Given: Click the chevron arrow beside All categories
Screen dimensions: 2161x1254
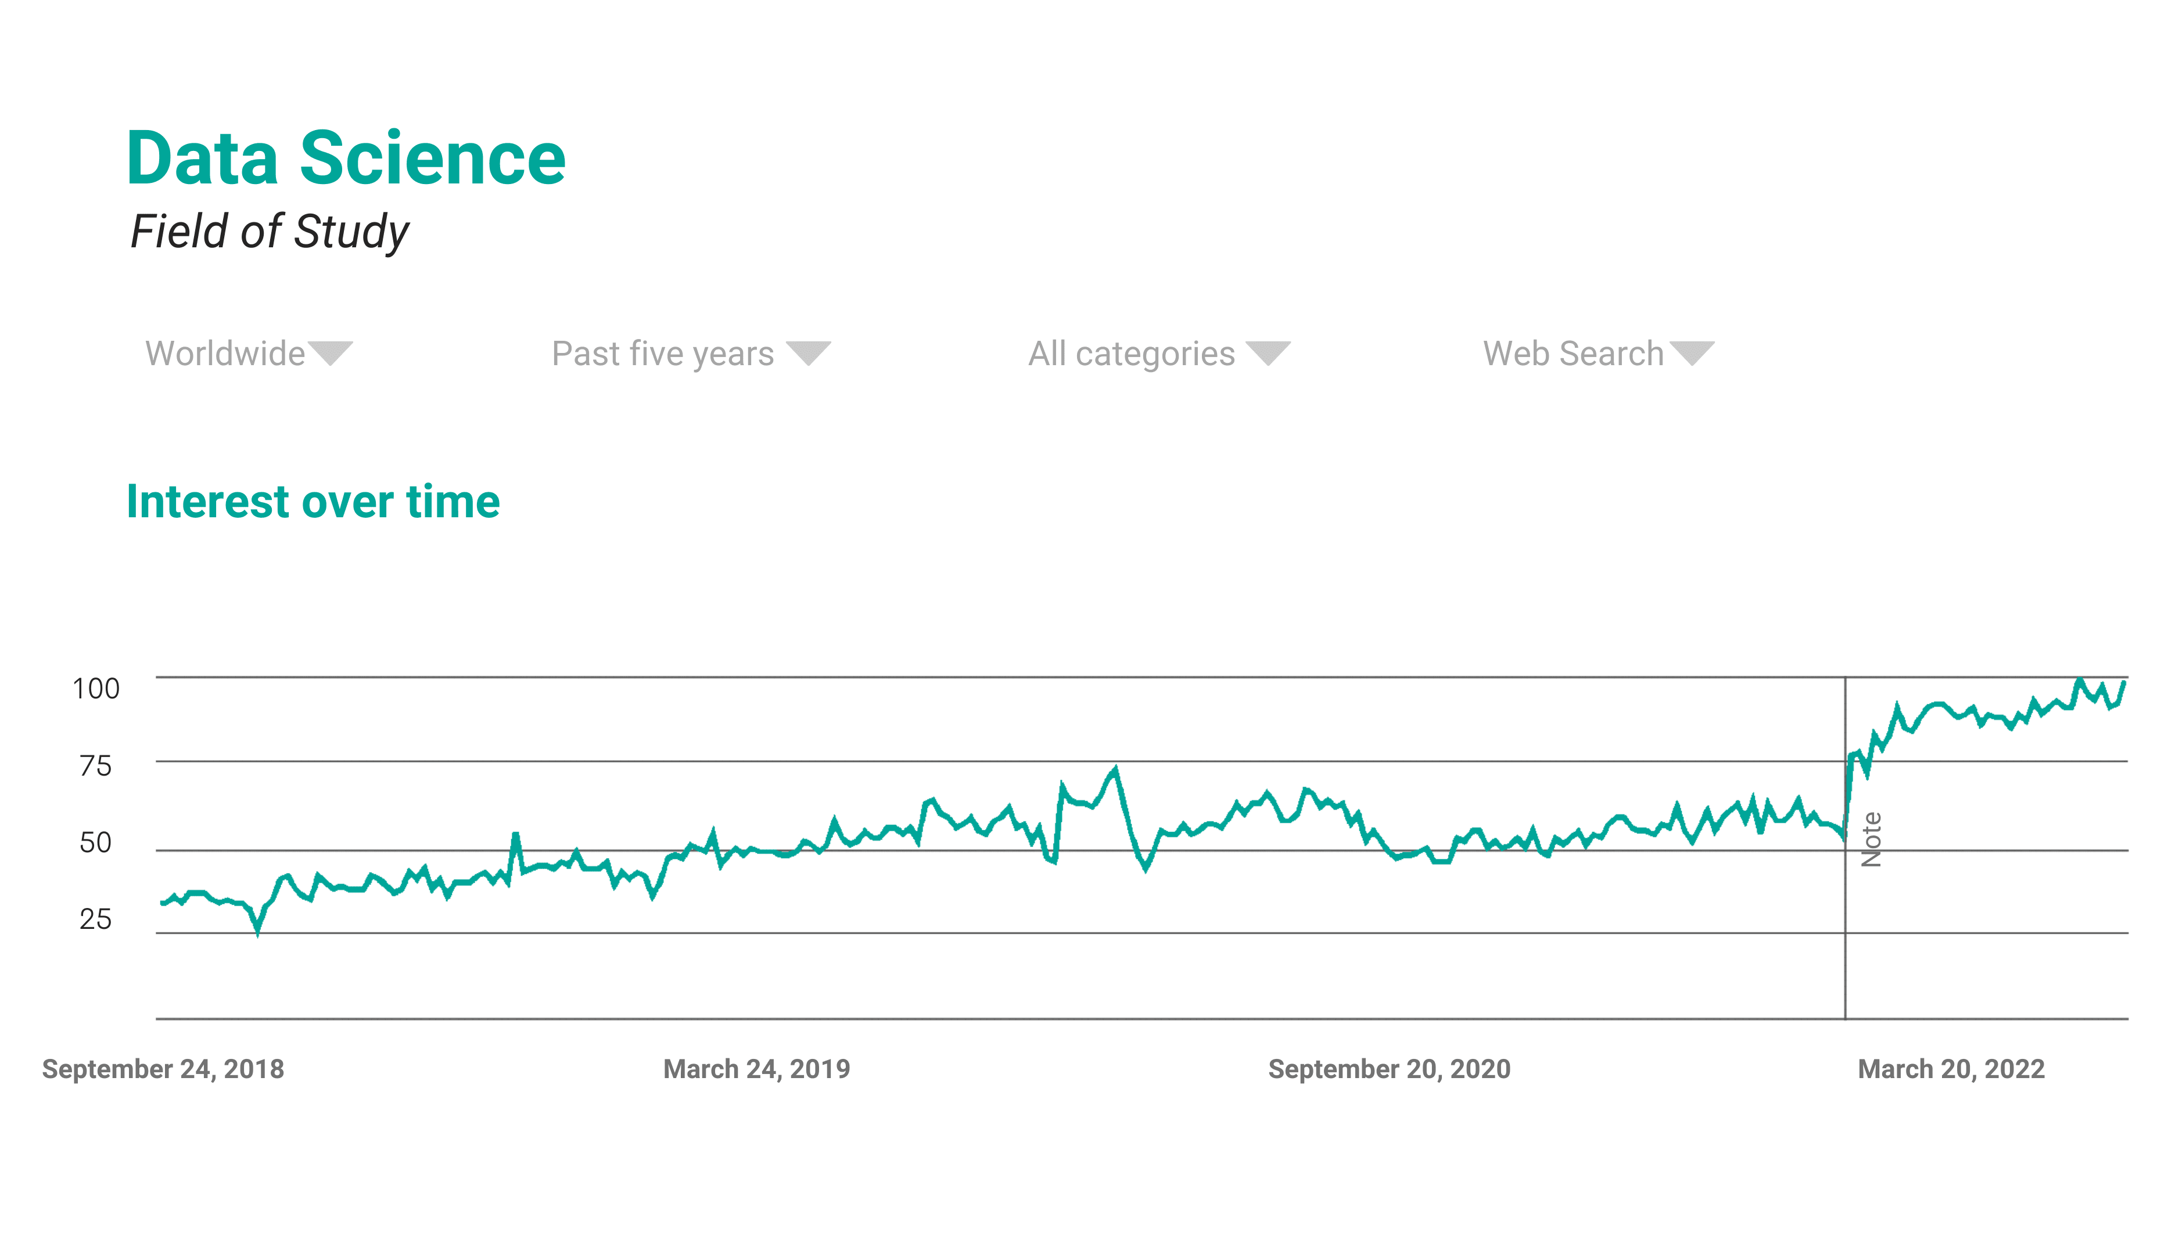Looking at the screenshot, I should (1268, 352).
